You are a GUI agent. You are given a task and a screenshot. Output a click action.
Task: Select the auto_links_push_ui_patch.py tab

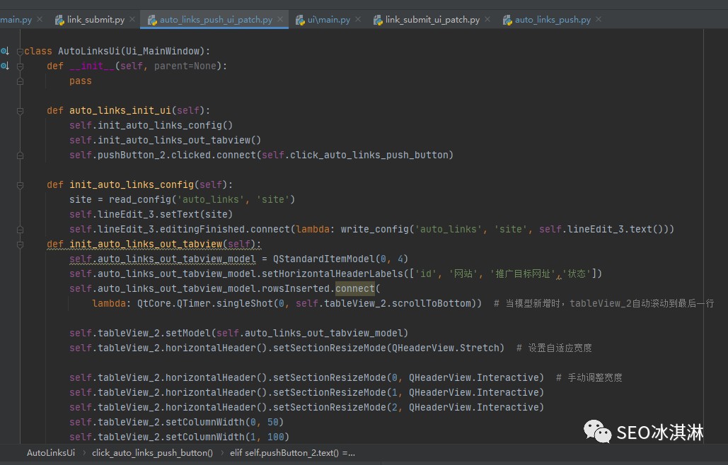click(216, 20)
